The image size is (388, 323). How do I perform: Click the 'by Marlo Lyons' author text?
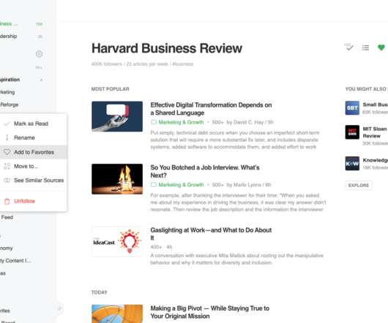pyautogui.click(x=245, y=185)
